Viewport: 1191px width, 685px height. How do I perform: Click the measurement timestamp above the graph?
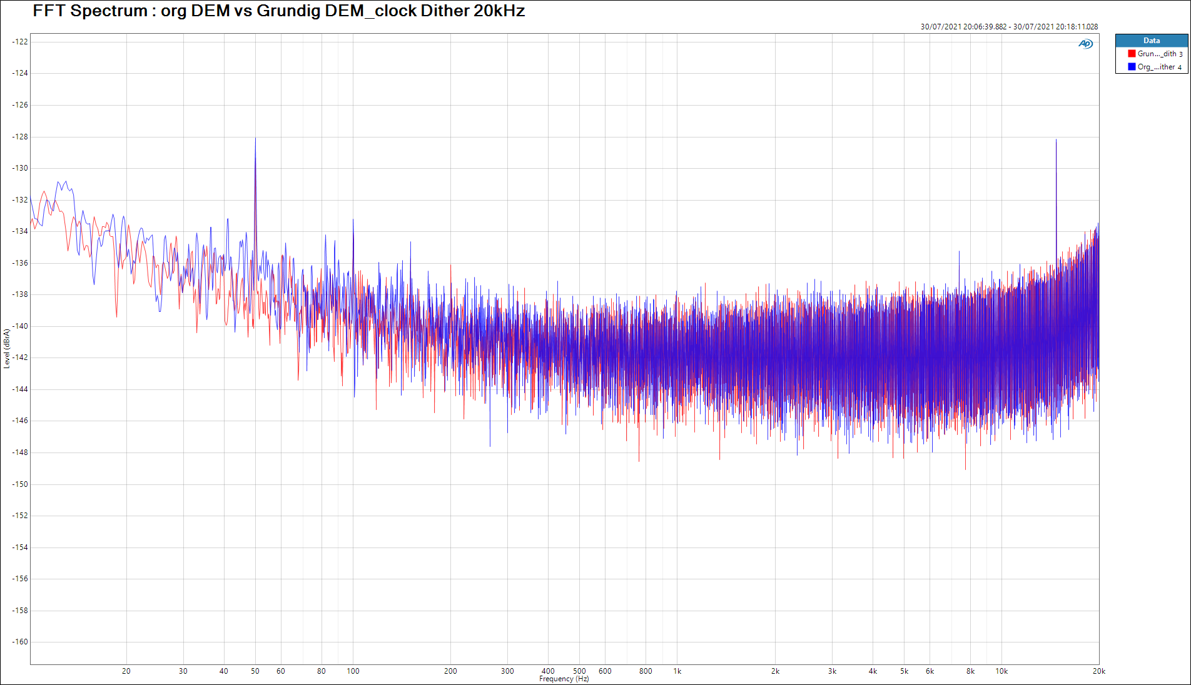[x=1008, y=27]
